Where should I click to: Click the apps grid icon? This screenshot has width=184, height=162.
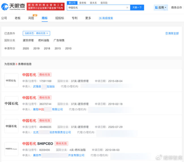(156, 8)
